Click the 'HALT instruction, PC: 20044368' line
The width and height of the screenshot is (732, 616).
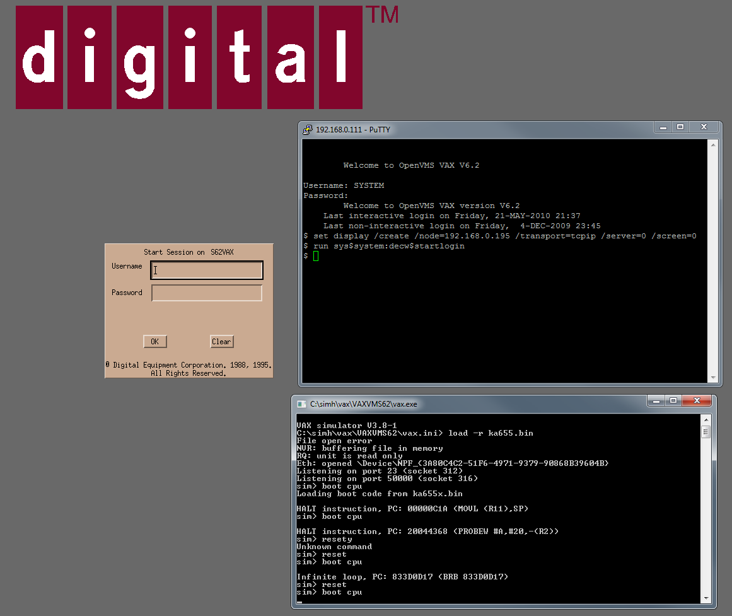tap(427, 532)
